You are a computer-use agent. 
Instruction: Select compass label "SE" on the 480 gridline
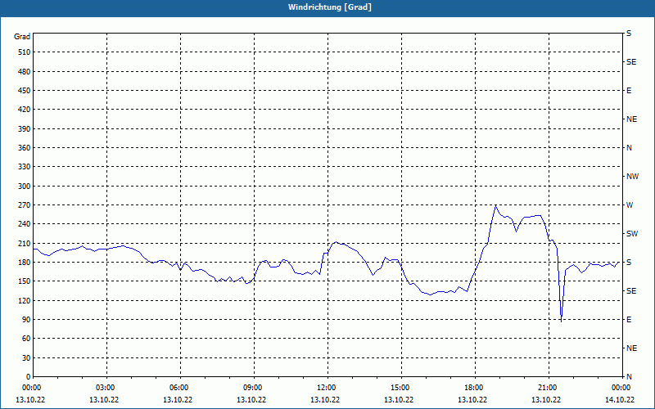pyautogui.click(x=631, y=62)
